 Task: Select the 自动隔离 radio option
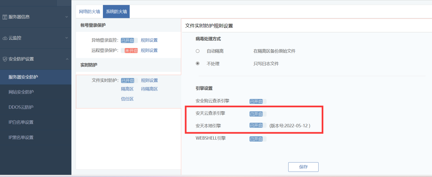(198, 51)
